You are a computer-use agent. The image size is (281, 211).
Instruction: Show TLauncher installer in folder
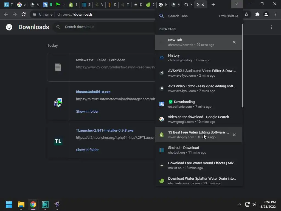(x=87, y=150)
